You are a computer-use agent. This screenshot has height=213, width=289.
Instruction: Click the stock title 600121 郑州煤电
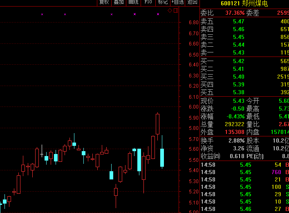(x=244, y=4)
